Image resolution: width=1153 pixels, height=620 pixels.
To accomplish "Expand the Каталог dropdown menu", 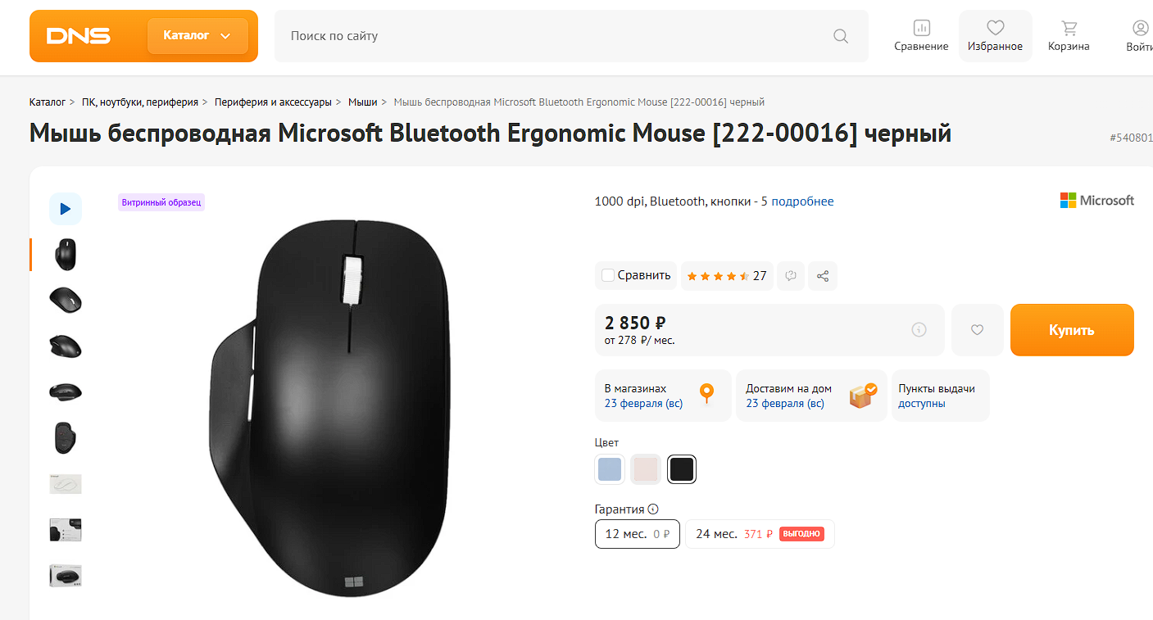I will click(x=197, y=36).
